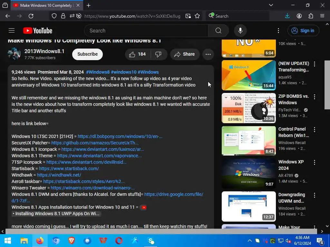330x247 pixels.
Task: Click the #windows10 hashtag
Action: pos(124,72)
